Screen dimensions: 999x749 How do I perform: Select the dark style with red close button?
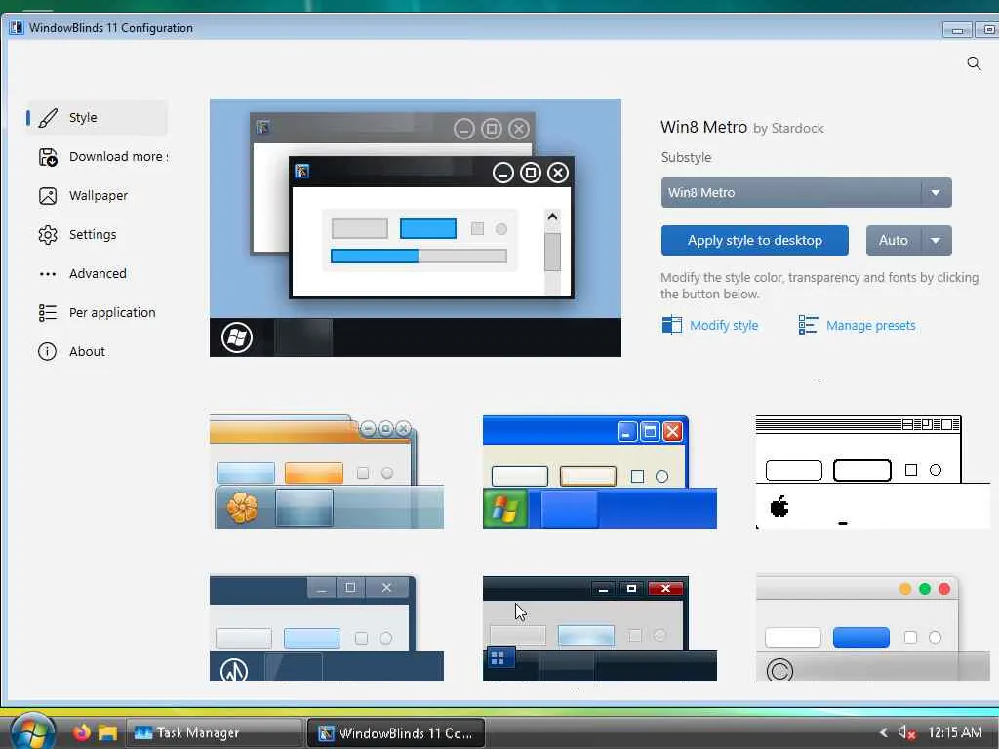coord(600,628)
